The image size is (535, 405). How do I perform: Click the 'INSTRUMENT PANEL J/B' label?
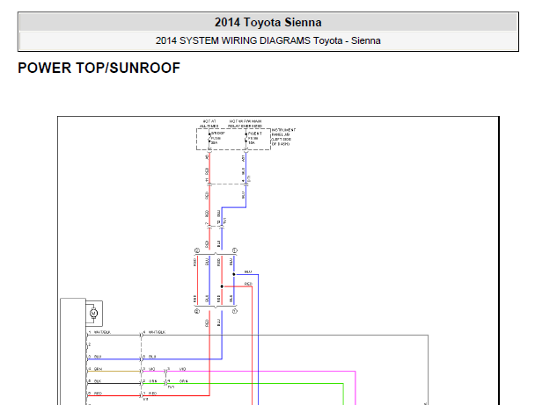283,137
